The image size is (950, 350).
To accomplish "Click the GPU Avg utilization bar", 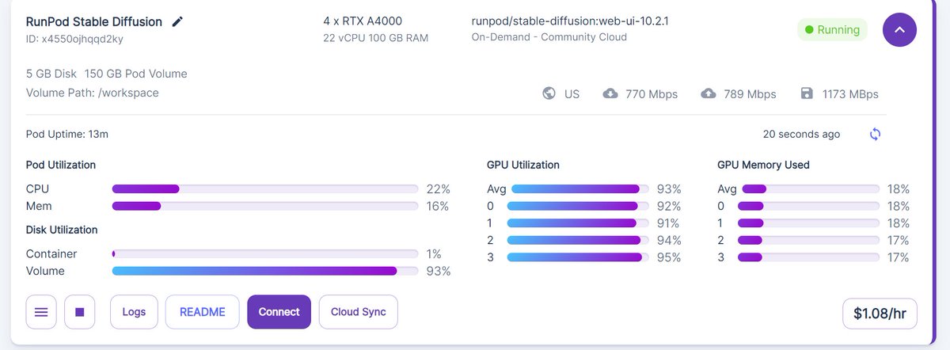I will coord(579,189).
